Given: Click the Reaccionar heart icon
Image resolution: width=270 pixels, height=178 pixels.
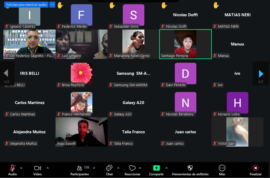Looking at the screenshot, I should click(x=132, y=168).
